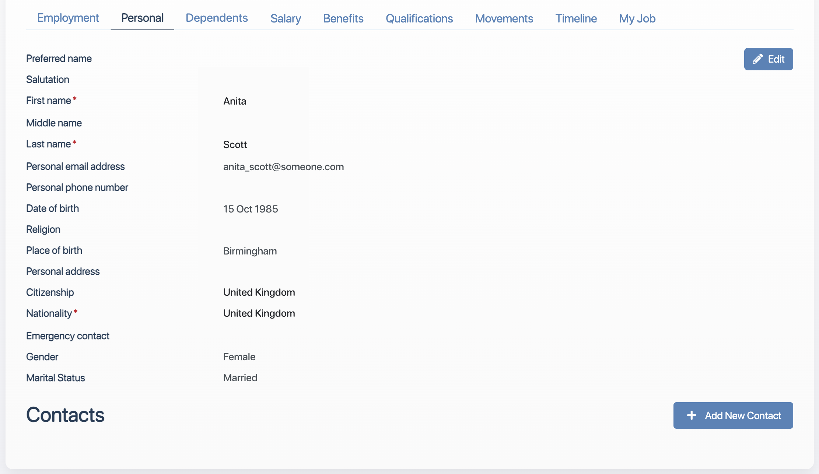Select the Salary tab

[x=286, y=18]
